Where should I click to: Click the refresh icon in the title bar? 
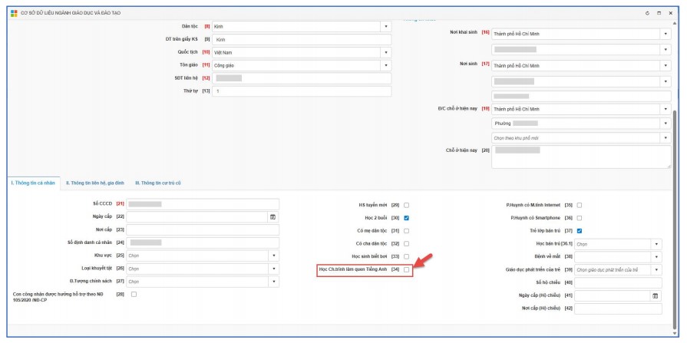pyautogui.click(x=649, y=13)
